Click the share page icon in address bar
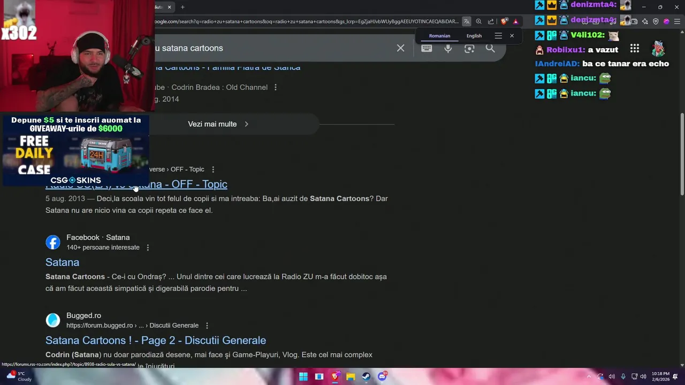 tap(491, 21)
